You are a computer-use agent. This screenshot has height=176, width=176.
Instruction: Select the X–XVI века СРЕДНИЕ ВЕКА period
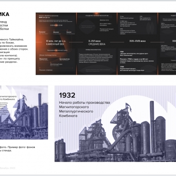pos(97,42)
